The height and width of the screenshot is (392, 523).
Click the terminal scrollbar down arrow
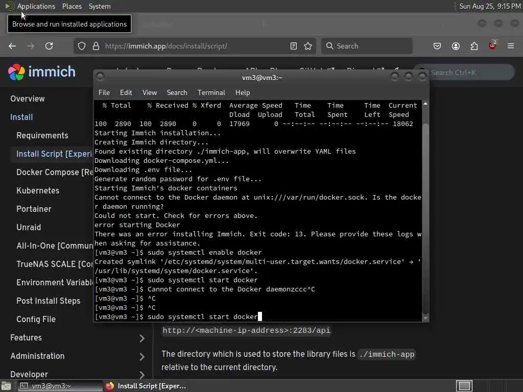point(425,317)
